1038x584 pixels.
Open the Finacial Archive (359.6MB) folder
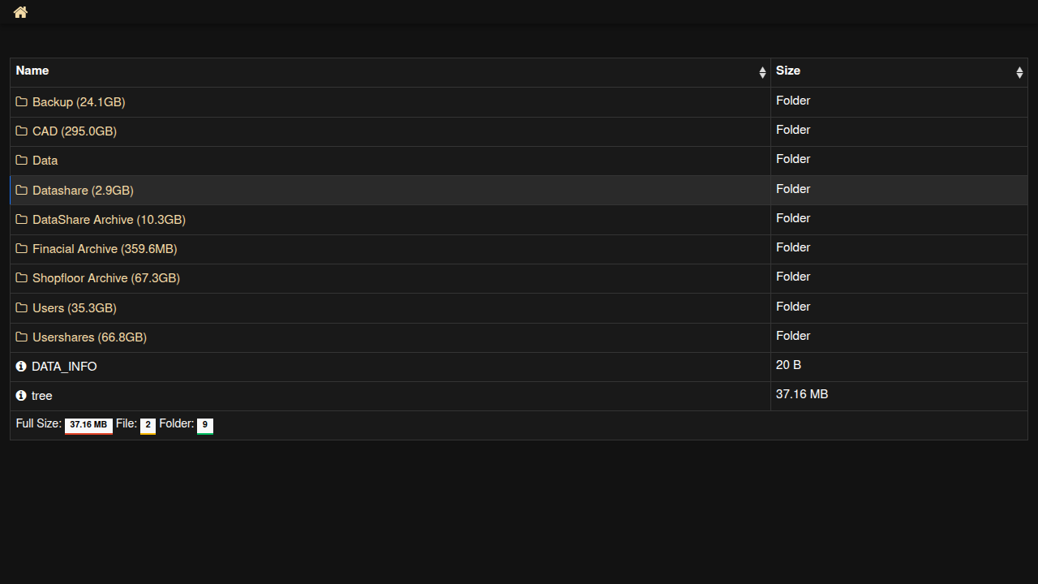(105, 249)
